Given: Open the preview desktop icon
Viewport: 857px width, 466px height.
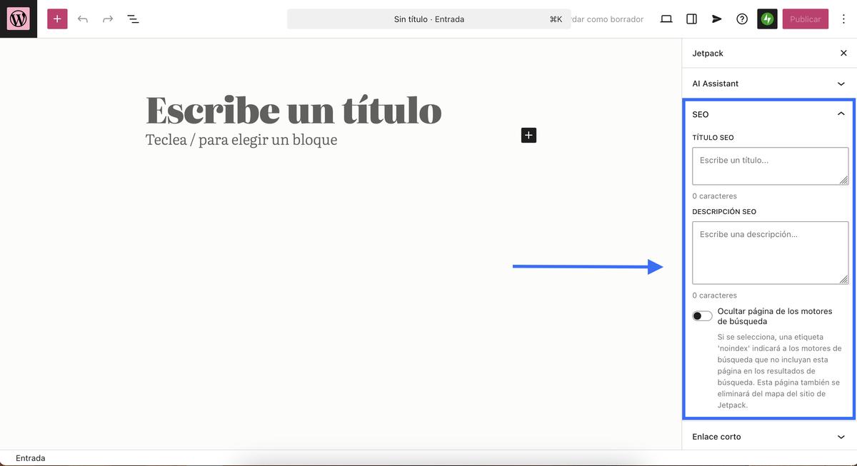Looking at the screenshot, I should coord(666,19).
